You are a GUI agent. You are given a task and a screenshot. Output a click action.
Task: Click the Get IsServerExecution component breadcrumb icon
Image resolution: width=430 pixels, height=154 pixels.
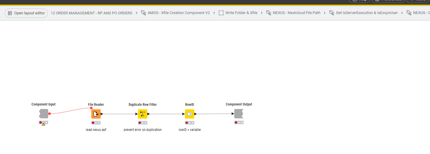(x=332, y=13)
